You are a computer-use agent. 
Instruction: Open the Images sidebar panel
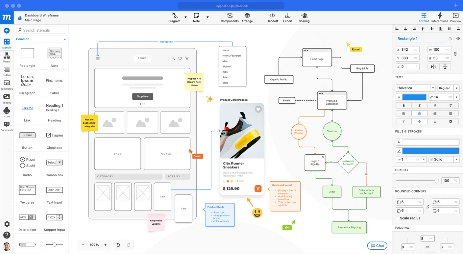[x=7, y=98]
